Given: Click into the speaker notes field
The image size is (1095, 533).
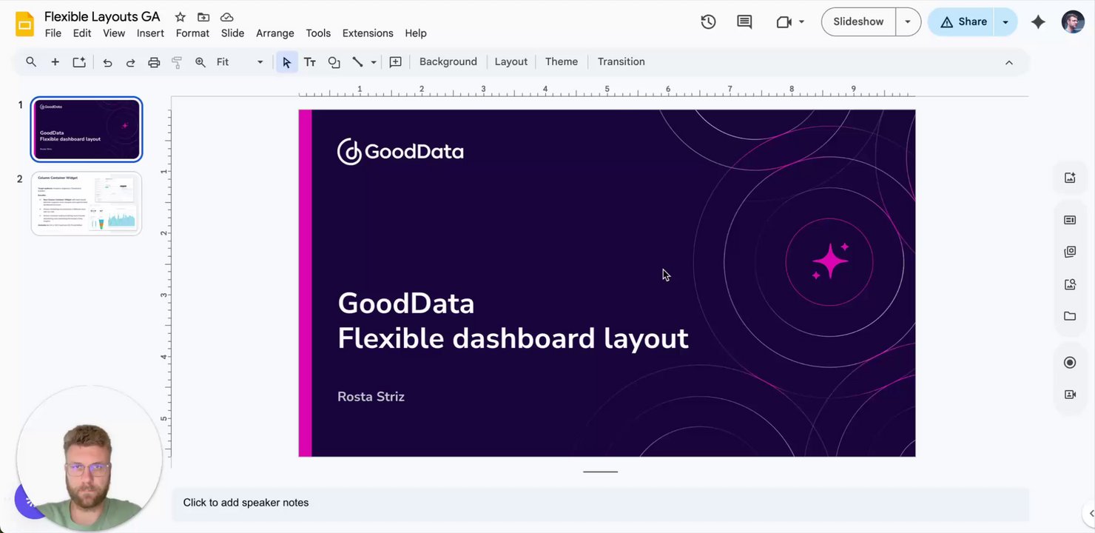Looking at the screenshot, I should pyautogui.click(x=600, y=503).
